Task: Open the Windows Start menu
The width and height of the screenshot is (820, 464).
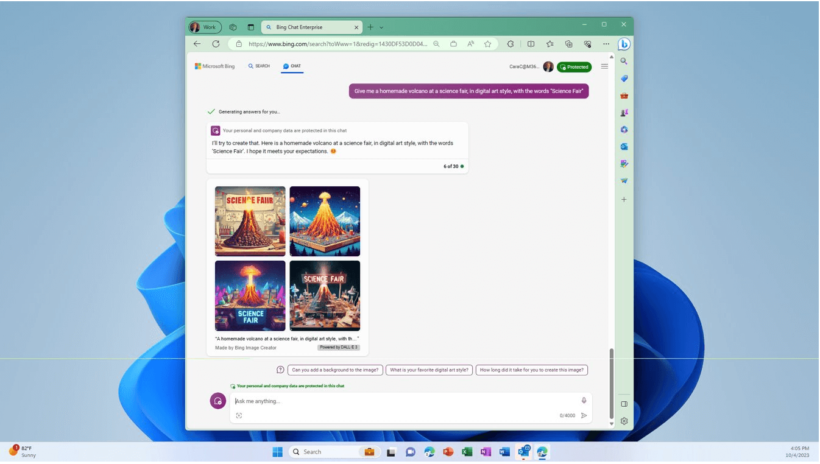Action: pyautogui.click(x=277, y=452)
